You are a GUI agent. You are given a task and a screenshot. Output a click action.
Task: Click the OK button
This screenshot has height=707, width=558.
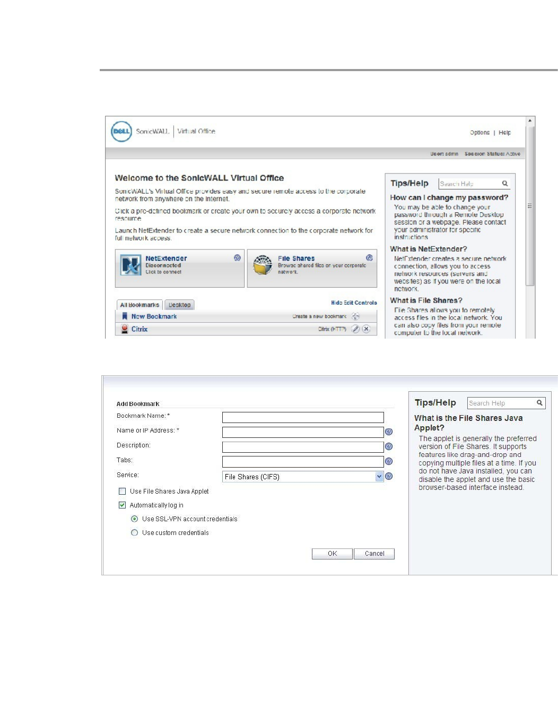[x=332, y=554]
